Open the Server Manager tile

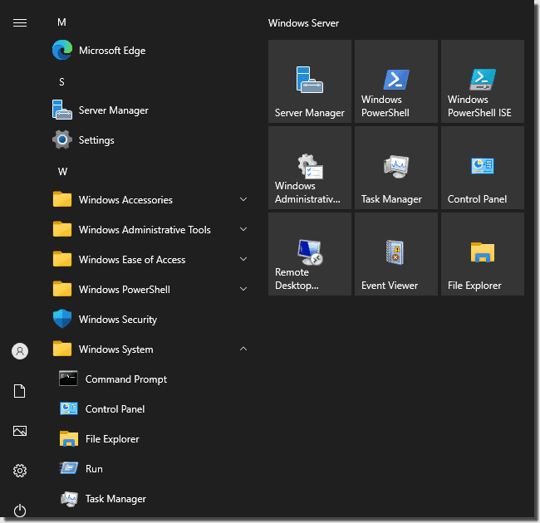click(310, 81)
